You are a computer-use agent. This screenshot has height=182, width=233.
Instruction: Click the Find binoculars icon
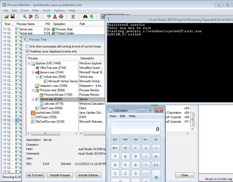coord(85,17)
